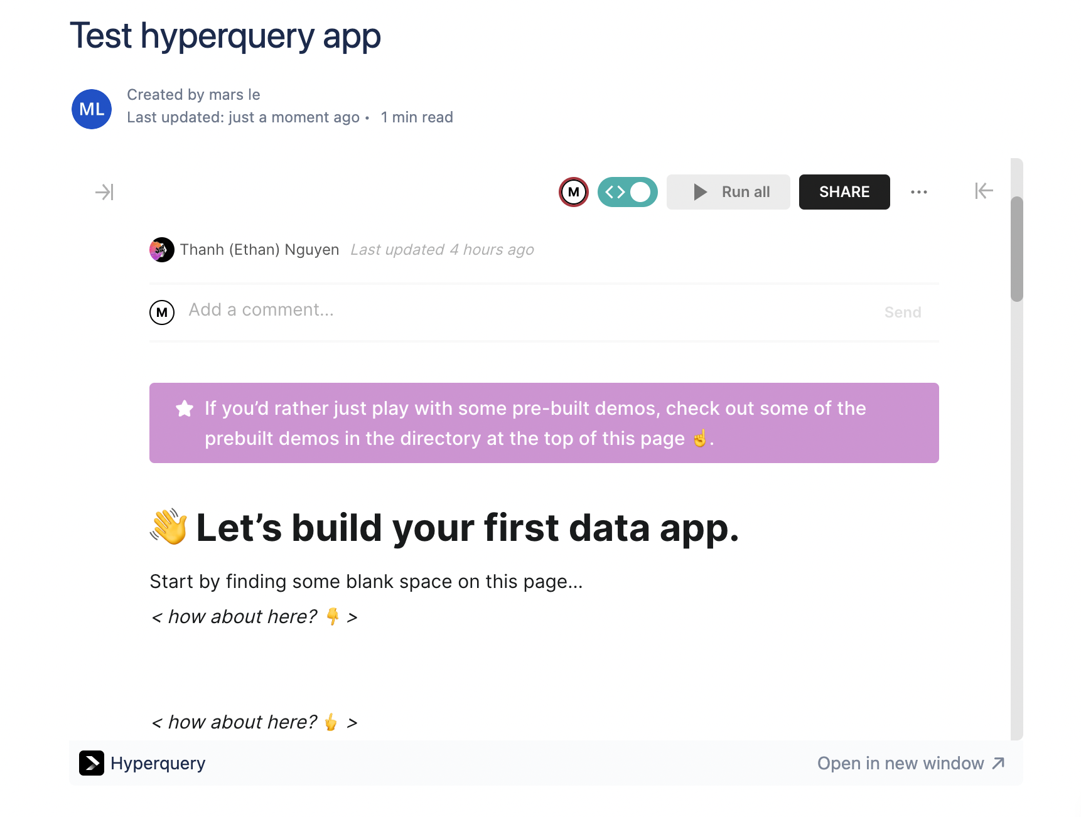Click the Test hyperquery app title
The height and width of the screenshot is (817, 1081).
coord(225,36)
